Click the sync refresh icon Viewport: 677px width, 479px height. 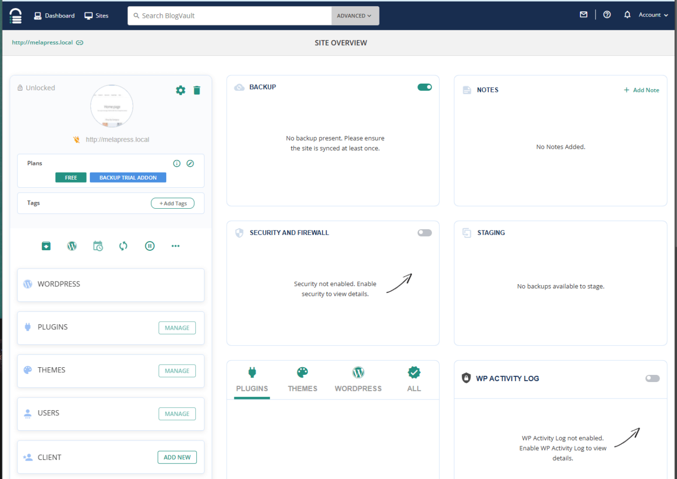click(x=123, y=246)
